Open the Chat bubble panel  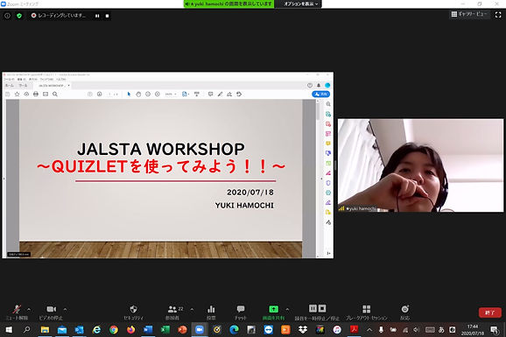241,312
